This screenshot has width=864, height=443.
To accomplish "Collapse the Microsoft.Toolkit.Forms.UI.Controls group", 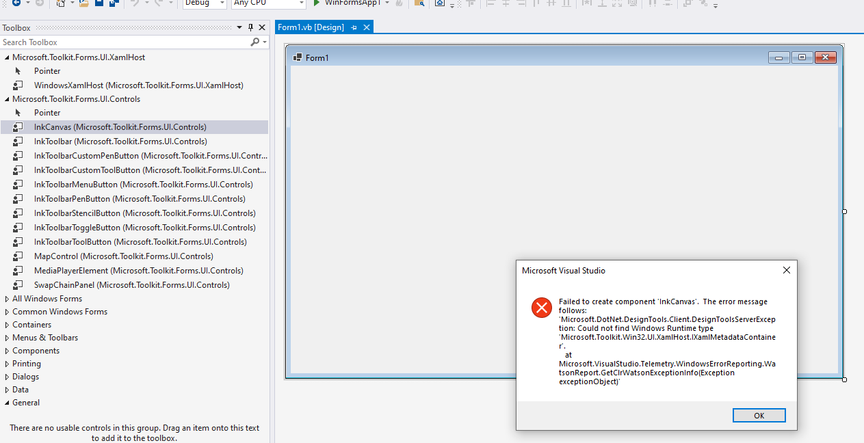I will click(7, 99).
